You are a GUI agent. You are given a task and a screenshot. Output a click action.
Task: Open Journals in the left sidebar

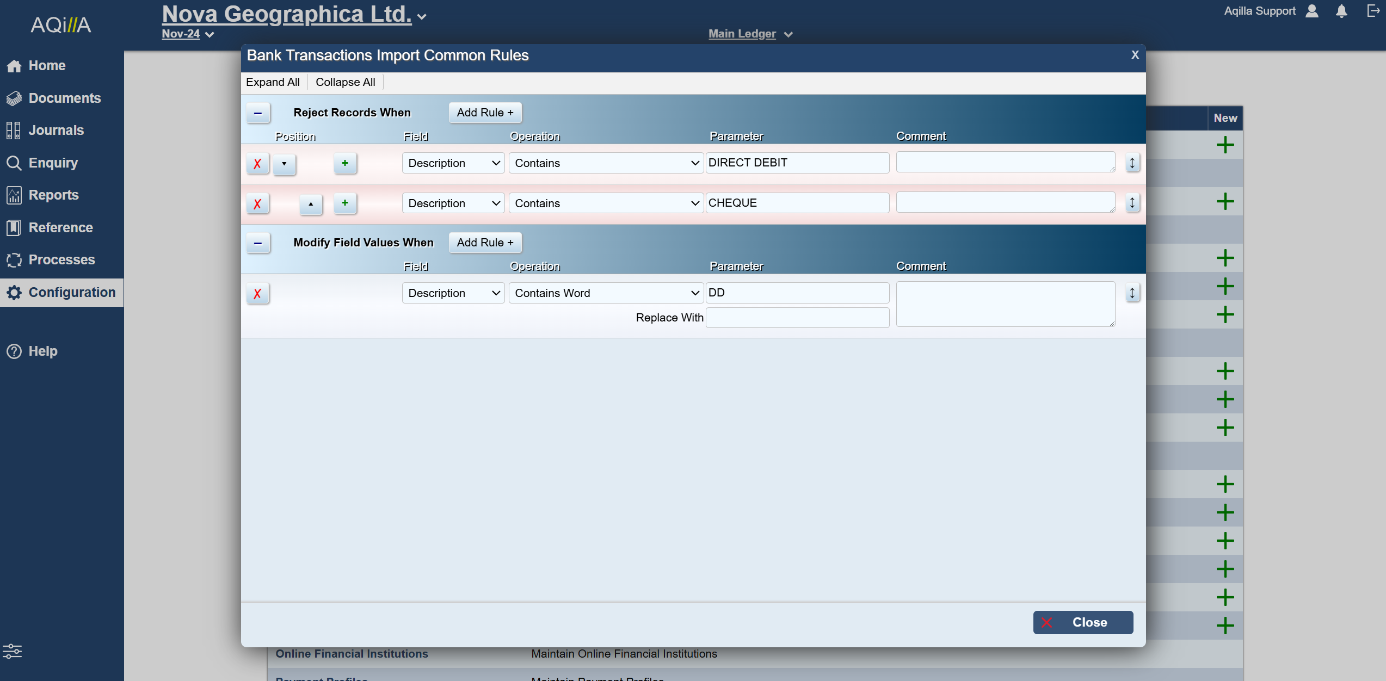[x=56, y=131]
